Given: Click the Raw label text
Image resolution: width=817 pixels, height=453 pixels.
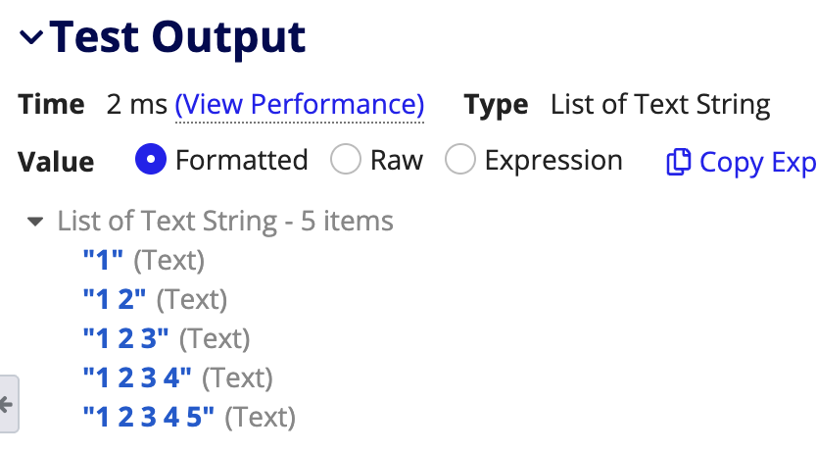Looking at the screenshot, I should (397, 160).
